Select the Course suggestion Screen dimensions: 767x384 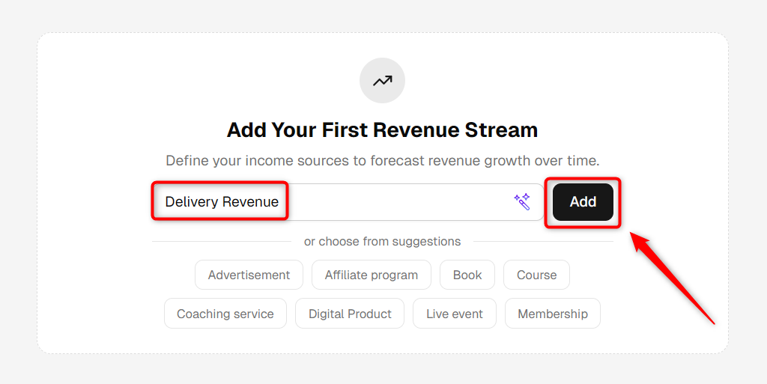point(536,275)
